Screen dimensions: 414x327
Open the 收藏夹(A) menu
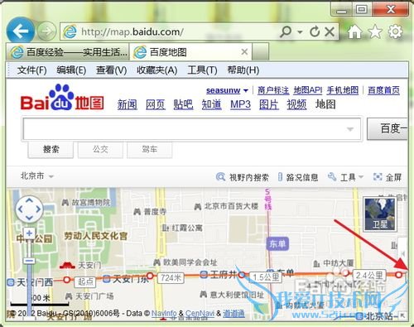[157, 70]
